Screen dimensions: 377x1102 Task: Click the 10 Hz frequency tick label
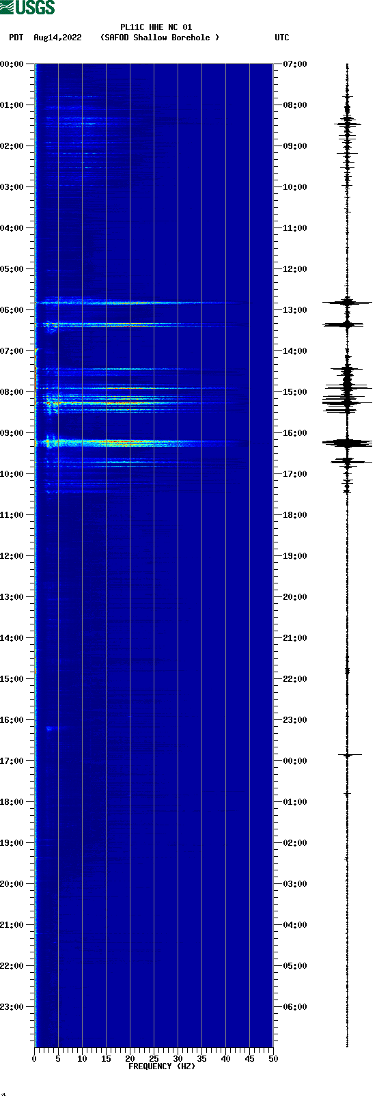point(82,1059)
